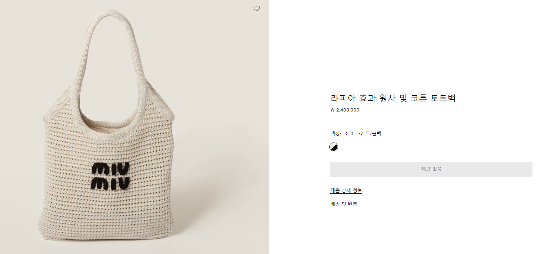Click the lower MIU row of the logo

[110, 183]
